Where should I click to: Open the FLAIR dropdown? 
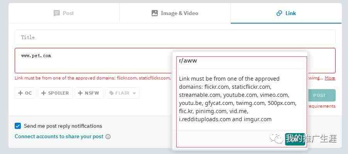123,93
